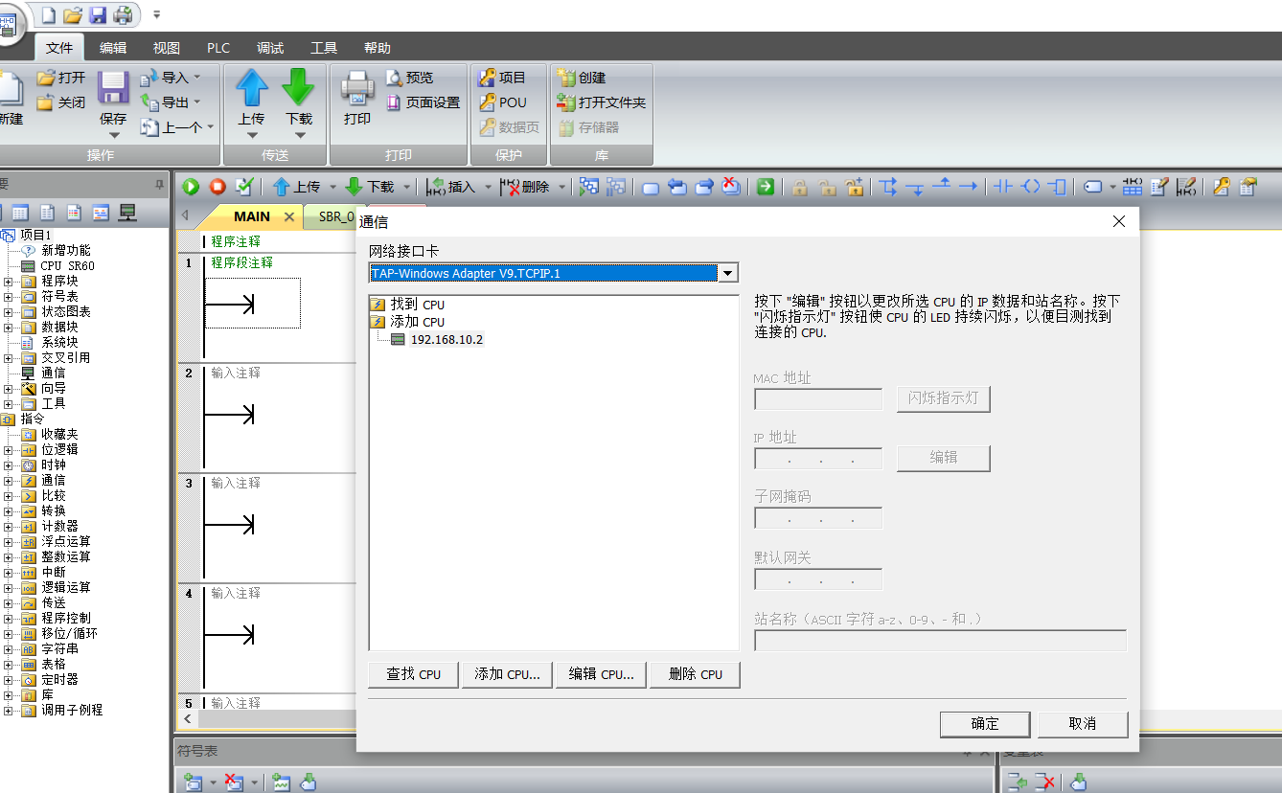This screenshot has height=793, width=1282.
Task: Click the 查找 CPU button
Action: tap(413, 674)
